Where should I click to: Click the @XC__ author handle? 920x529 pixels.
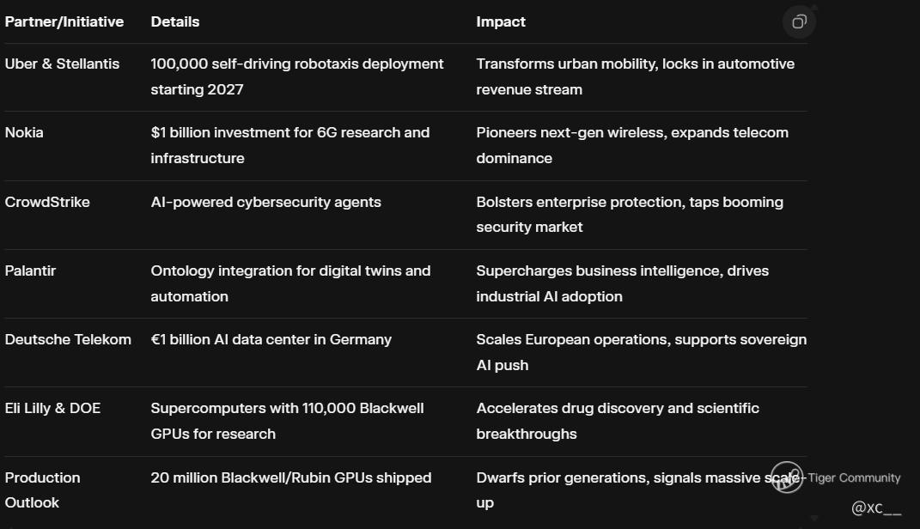[x=876, y=508]
